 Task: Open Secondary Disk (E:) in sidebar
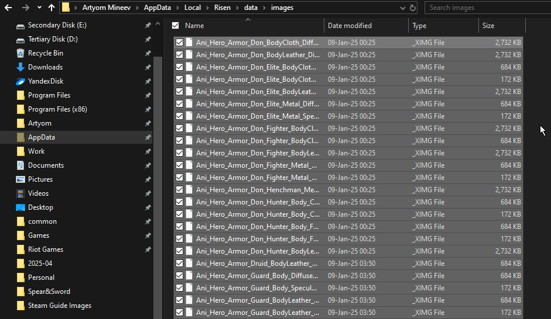(x=57, y=25)
